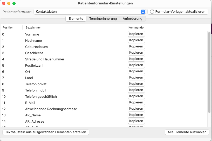Switch to the Anforderung tab

(132, 19)
